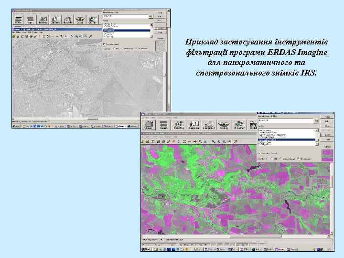Click kernel list scroll-down arrow in grayscale window dialog

tap(151, 36)
